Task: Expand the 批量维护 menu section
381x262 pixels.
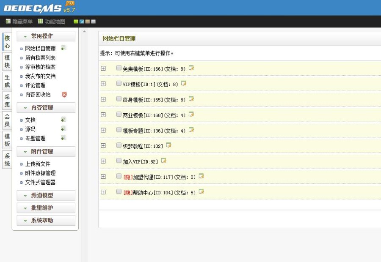Action: 46,208
